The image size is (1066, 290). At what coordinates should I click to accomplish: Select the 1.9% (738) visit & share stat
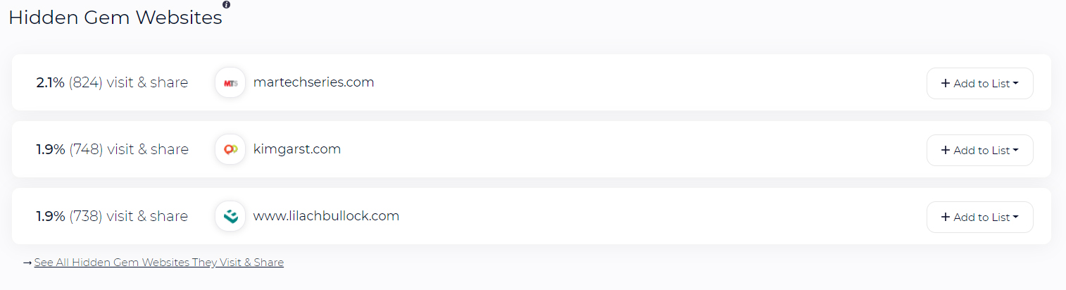tap(112, 216)
